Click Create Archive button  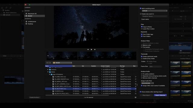35,97
